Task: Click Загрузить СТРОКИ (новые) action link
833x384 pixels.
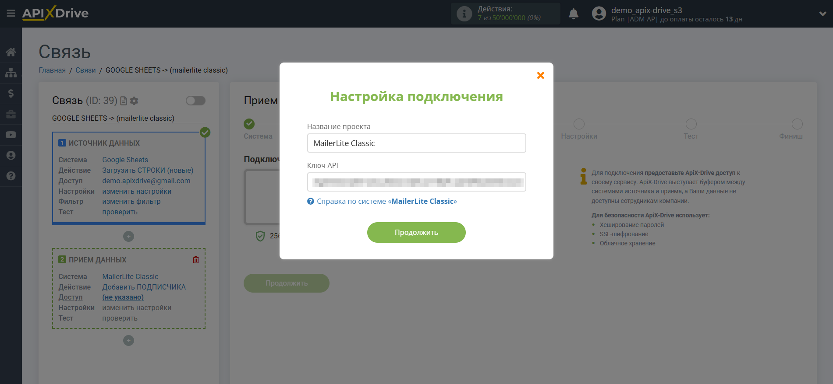Action: 148,170
